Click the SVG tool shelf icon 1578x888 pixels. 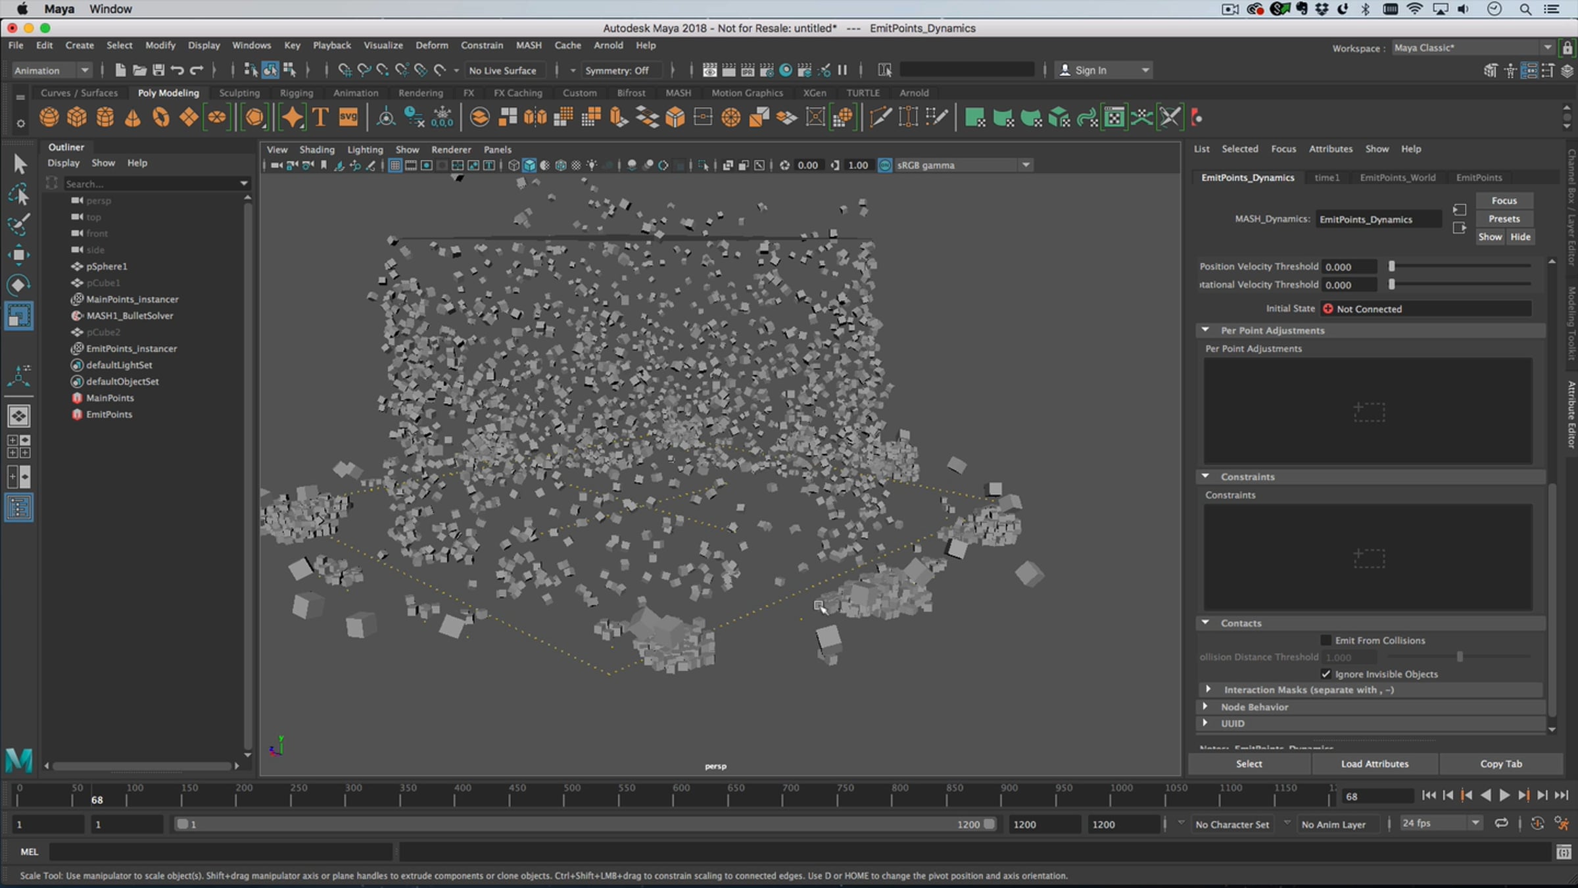click(348, 118)
